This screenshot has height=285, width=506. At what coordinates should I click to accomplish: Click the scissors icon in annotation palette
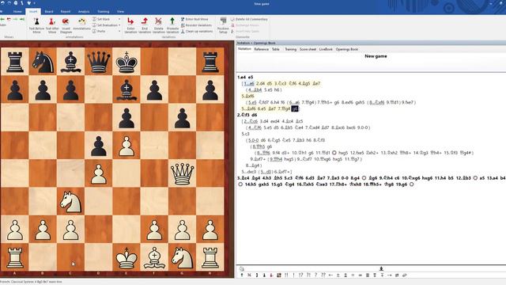click(249, 275)
